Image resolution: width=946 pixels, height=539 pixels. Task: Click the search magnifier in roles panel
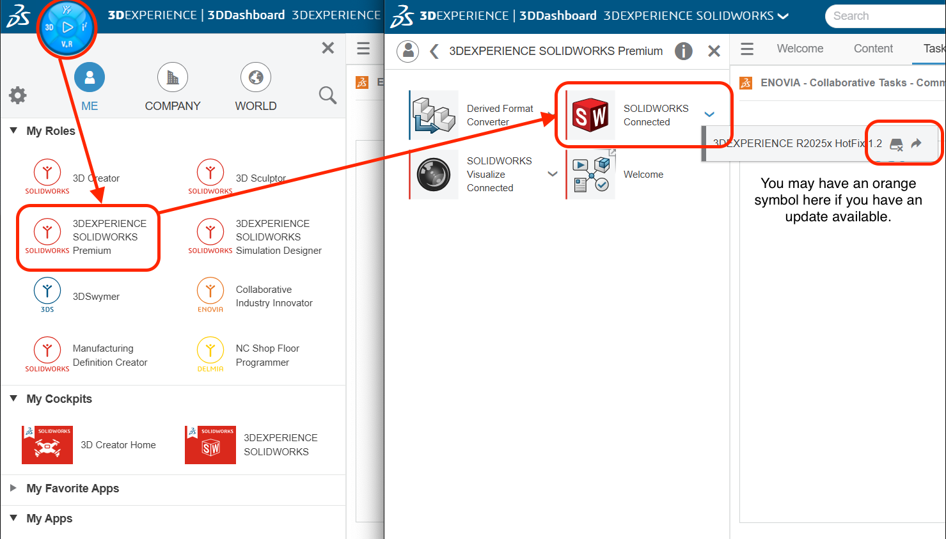[327, 95]
